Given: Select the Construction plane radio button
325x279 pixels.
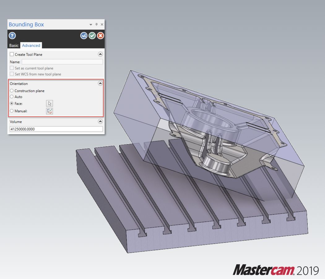Looking at the screenshot, I should [12, 91].
